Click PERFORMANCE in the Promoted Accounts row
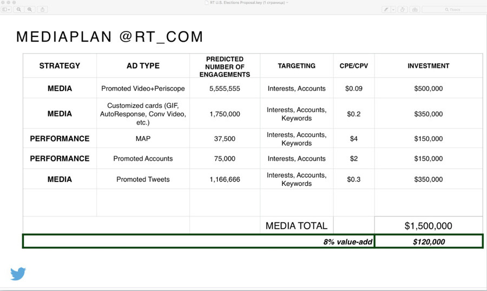The image size is (487, 291). (x=60, y=159)
